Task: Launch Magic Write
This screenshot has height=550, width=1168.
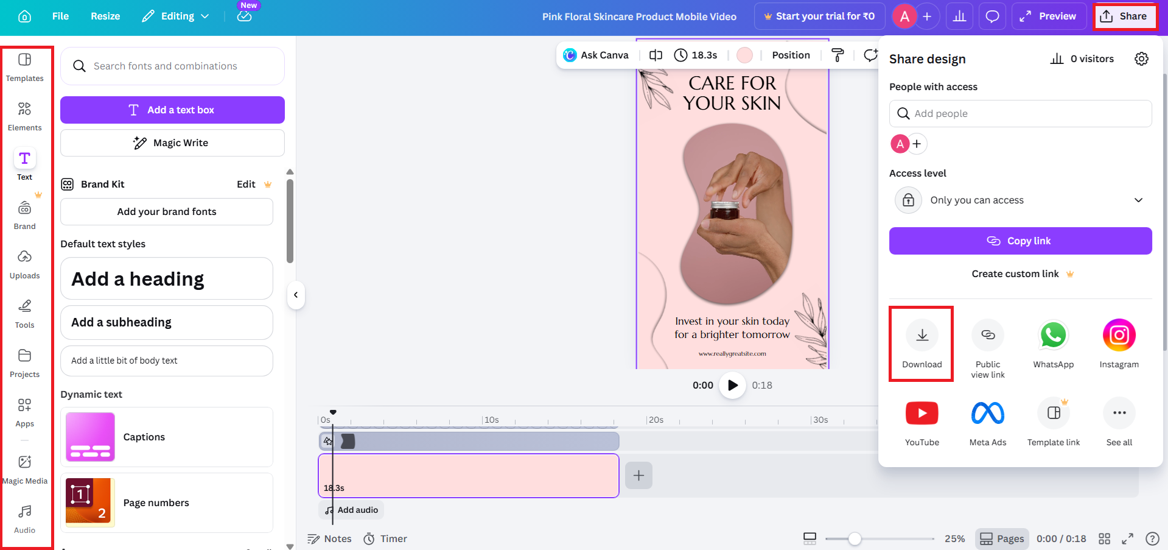Action: pos(172,143)
